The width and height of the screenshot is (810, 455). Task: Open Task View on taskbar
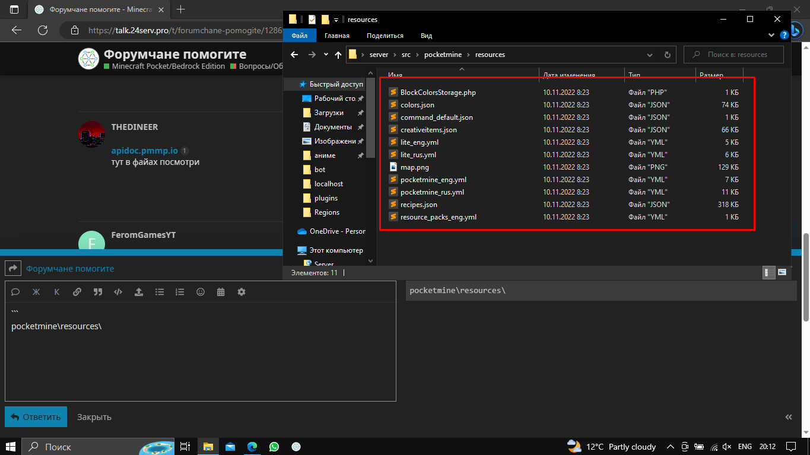185,447
